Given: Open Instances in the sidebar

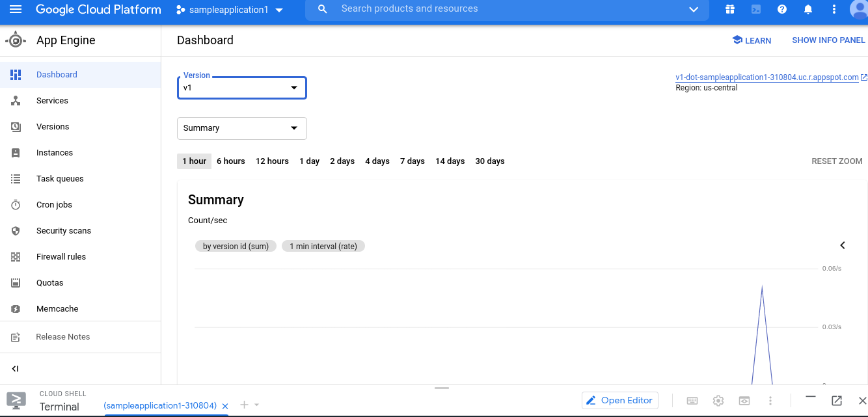Looking at the screenshot, I should click(x=81, y=153).
